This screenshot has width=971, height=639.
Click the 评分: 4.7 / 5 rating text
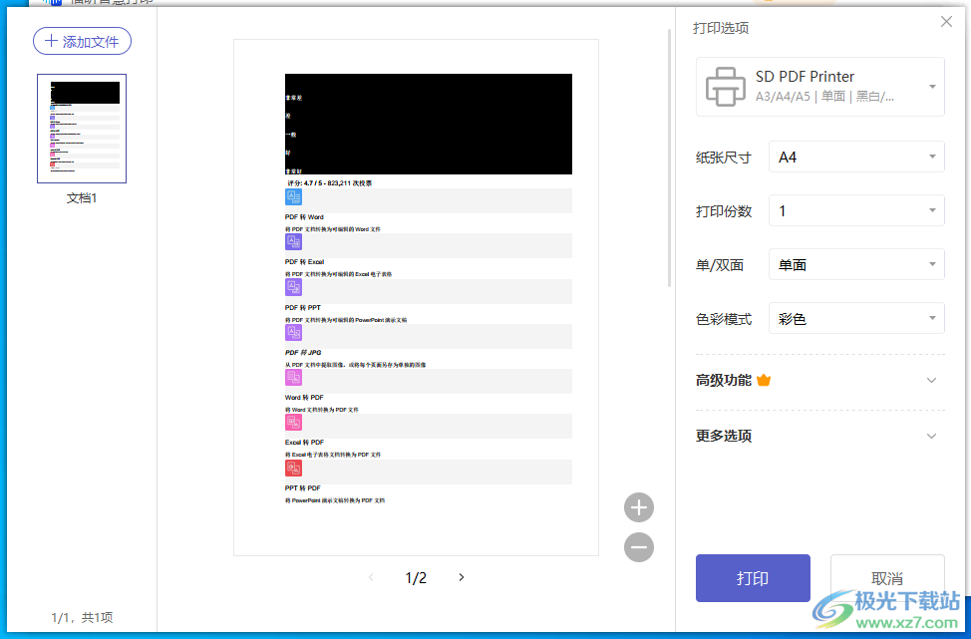pos(329,183)
